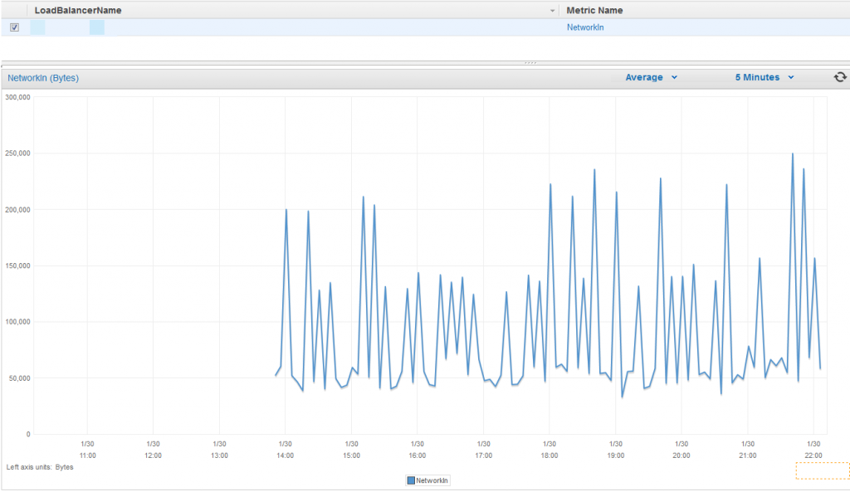Viewport: 850px width, 492px height.
Task: Open the LoadBalancerName column sort arrow
Action: tap(552, 11)
